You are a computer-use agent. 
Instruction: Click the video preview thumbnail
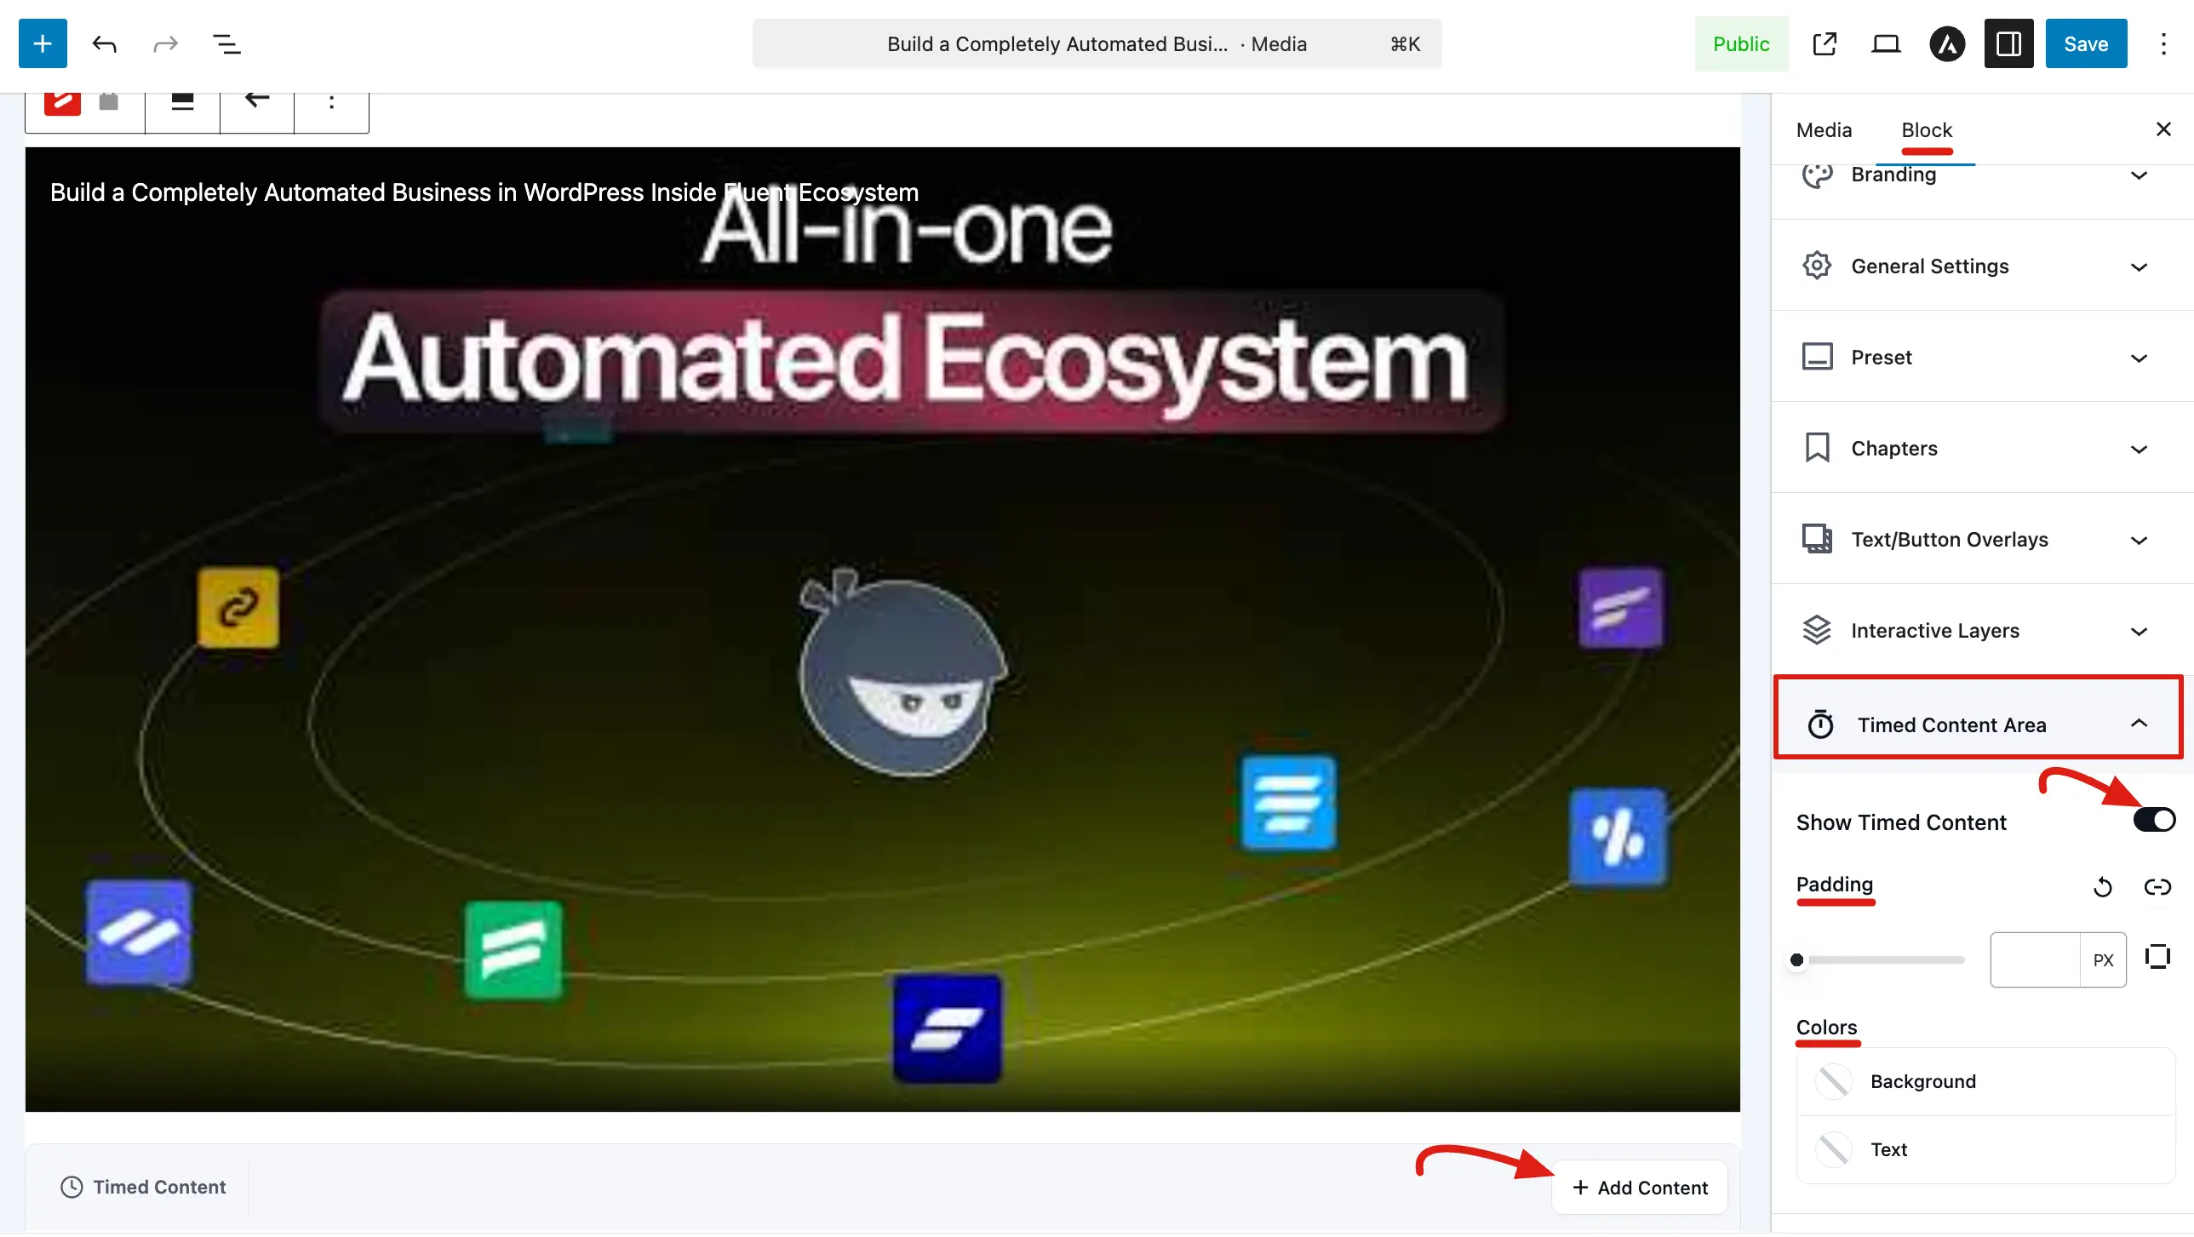(882, 629)
